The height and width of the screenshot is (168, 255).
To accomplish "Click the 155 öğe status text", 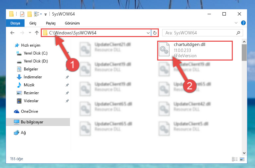I will (17, 159).
